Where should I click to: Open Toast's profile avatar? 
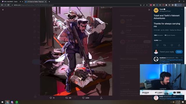[156, 10]
